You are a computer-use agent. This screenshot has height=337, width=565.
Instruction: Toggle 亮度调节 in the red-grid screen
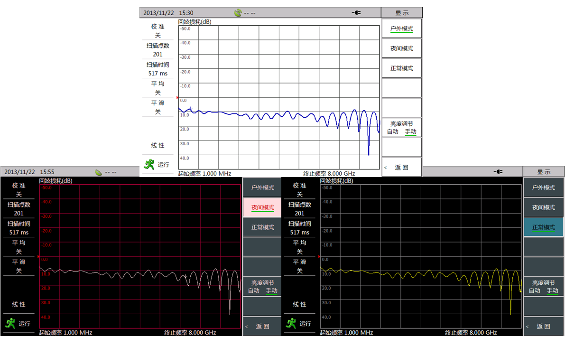coord(262,287)
